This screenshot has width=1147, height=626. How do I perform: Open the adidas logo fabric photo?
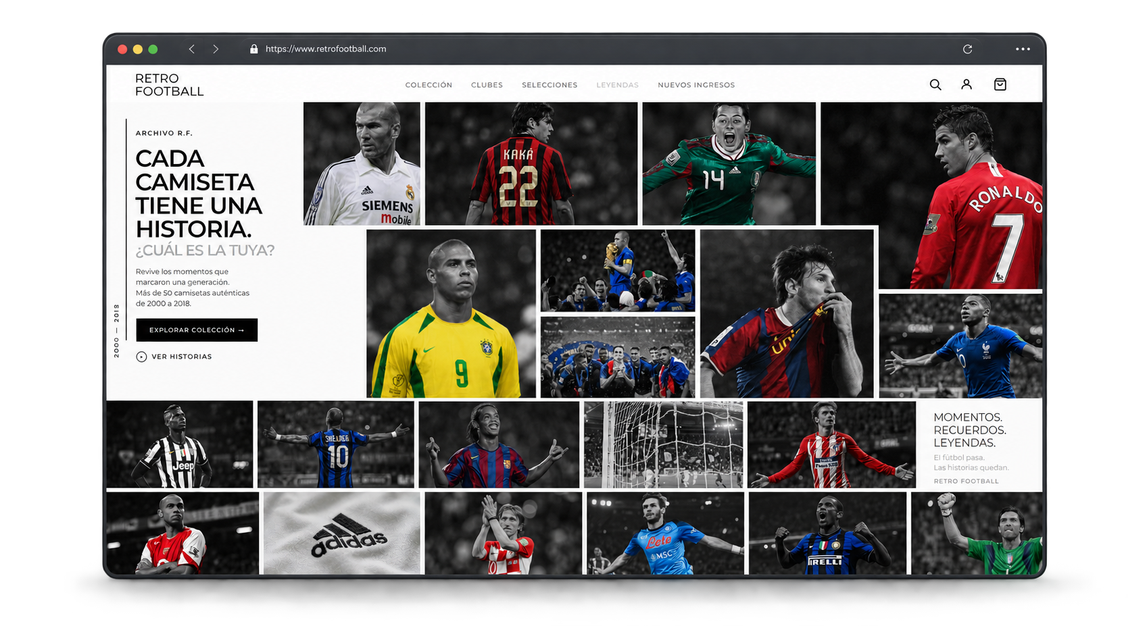[341, 533]
